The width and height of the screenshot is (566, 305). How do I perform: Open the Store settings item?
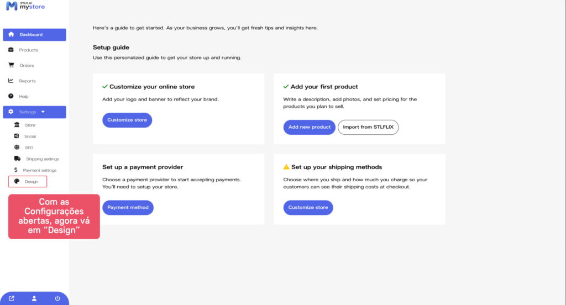tap(29, 125)
